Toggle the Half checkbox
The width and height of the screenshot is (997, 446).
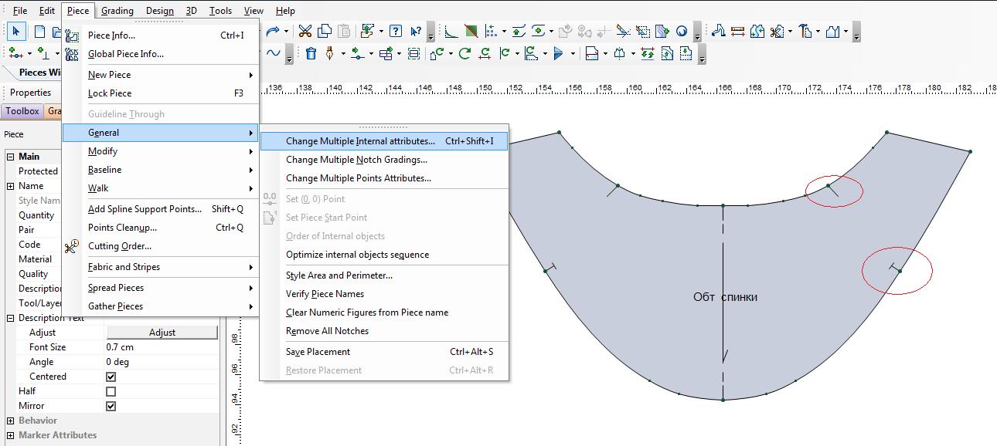(x=111, y=391)
